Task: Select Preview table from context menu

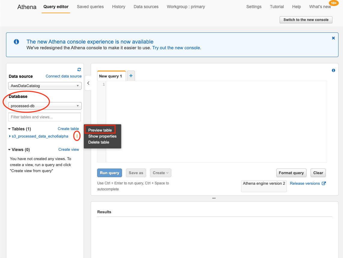Action: click(100, 130)
